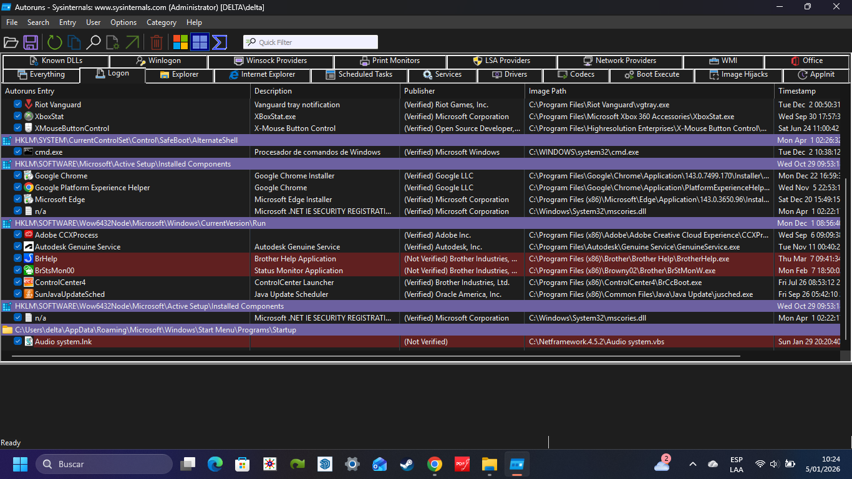852x479 pixels.
Task: Open the Entry menu
Action: 67,22
